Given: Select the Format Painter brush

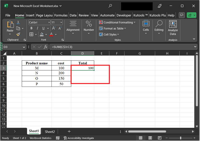Looking at the screenshot, I should [x=18, y=34].
